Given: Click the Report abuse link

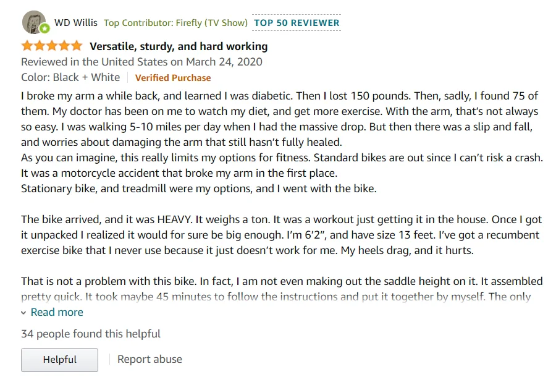Looking at the screenshot, I should (150, 359).
